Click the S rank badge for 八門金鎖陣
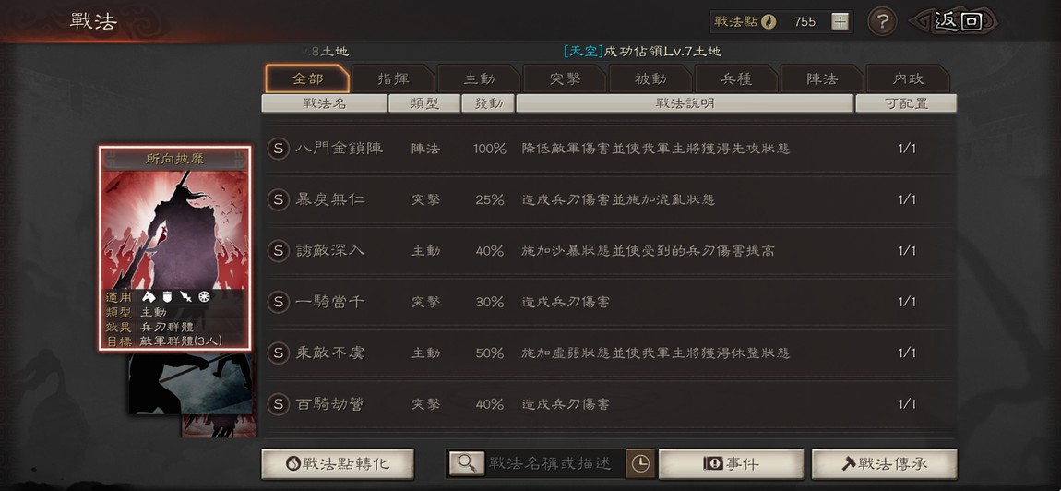The height and width of the screenshot is (491, 1061). pos(278,149)
